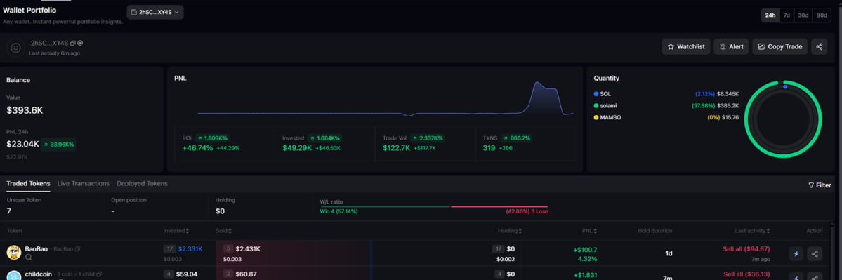842x280 pixels.
Task: Click the search icon under BaoBao
Action: point(29,257)
